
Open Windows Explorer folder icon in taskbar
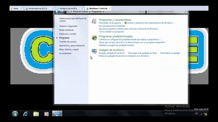tap(36, 114)
